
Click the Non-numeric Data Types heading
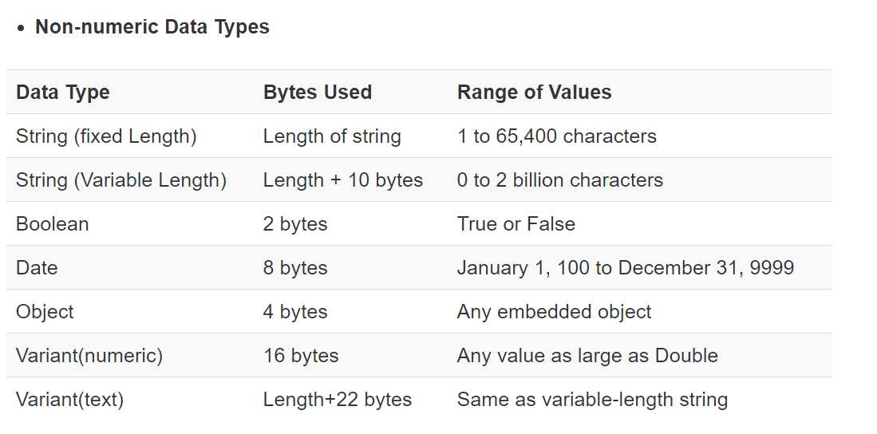click(x=152, y=27)
